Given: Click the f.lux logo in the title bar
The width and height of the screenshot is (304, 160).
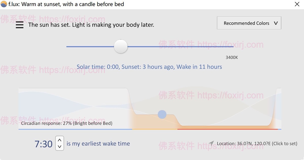Looking at the screenshot, I should [4, 4].
